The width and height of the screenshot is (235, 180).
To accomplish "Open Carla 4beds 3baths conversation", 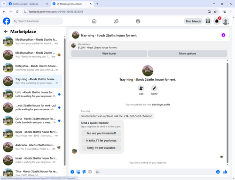I will tap(31, 120).
